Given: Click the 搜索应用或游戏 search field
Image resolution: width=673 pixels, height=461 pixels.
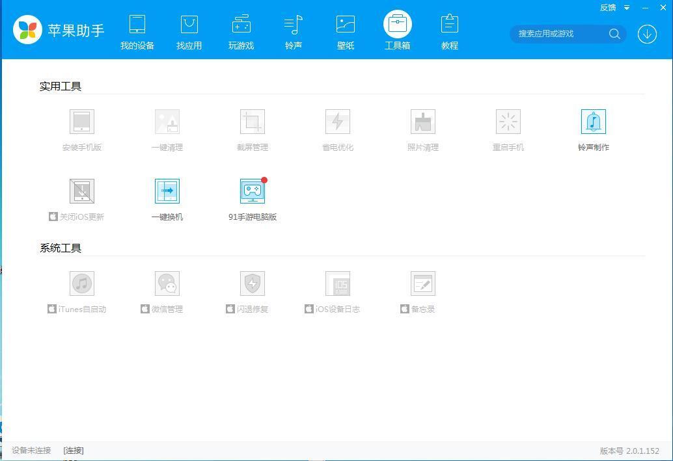Looking at the screenshot, I should (568, 34).
